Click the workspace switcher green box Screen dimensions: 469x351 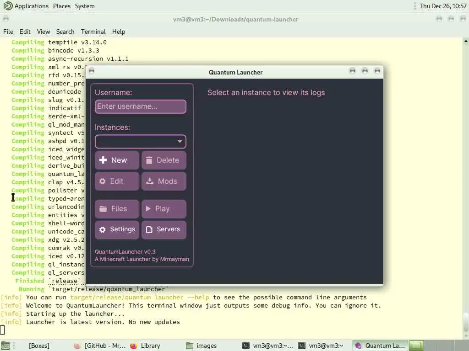[x=416, y=346]
